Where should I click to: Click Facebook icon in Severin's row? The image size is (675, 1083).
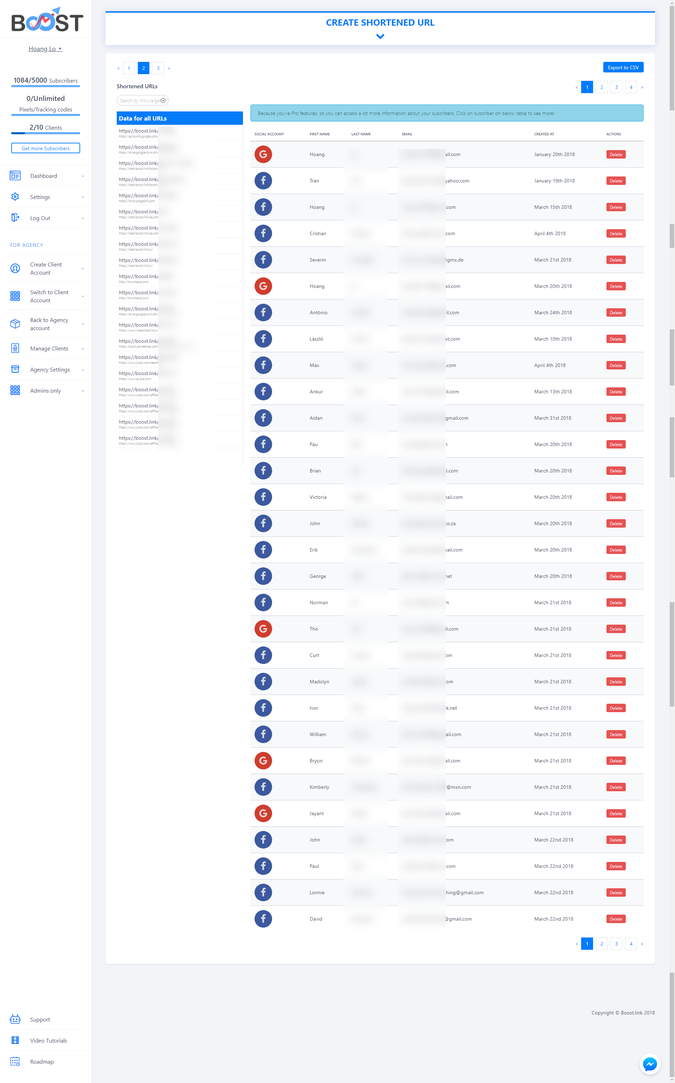click(263, 260)
